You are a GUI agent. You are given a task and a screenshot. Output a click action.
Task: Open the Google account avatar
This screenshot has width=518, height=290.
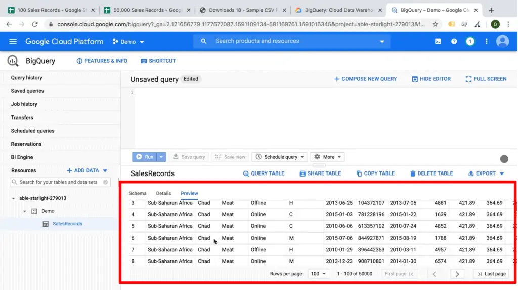click(502, 41)
